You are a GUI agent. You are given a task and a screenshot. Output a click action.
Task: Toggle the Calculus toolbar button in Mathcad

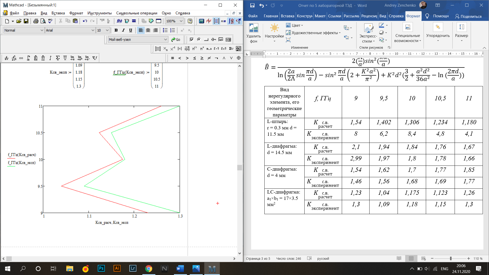pyautogui.click(x=231, y=21)
